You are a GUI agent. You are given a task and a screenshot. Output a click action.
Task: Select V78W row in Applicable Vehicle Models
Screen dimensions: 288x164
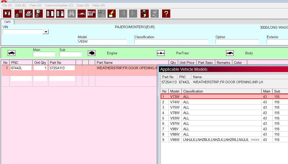tap(224, 113)
